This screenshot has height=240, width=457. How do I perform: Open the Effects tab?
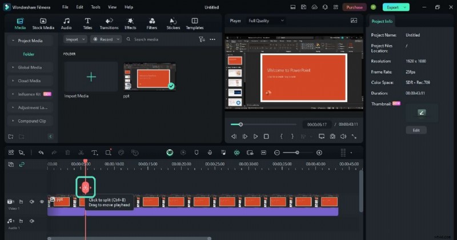click(x=130, y=23)
